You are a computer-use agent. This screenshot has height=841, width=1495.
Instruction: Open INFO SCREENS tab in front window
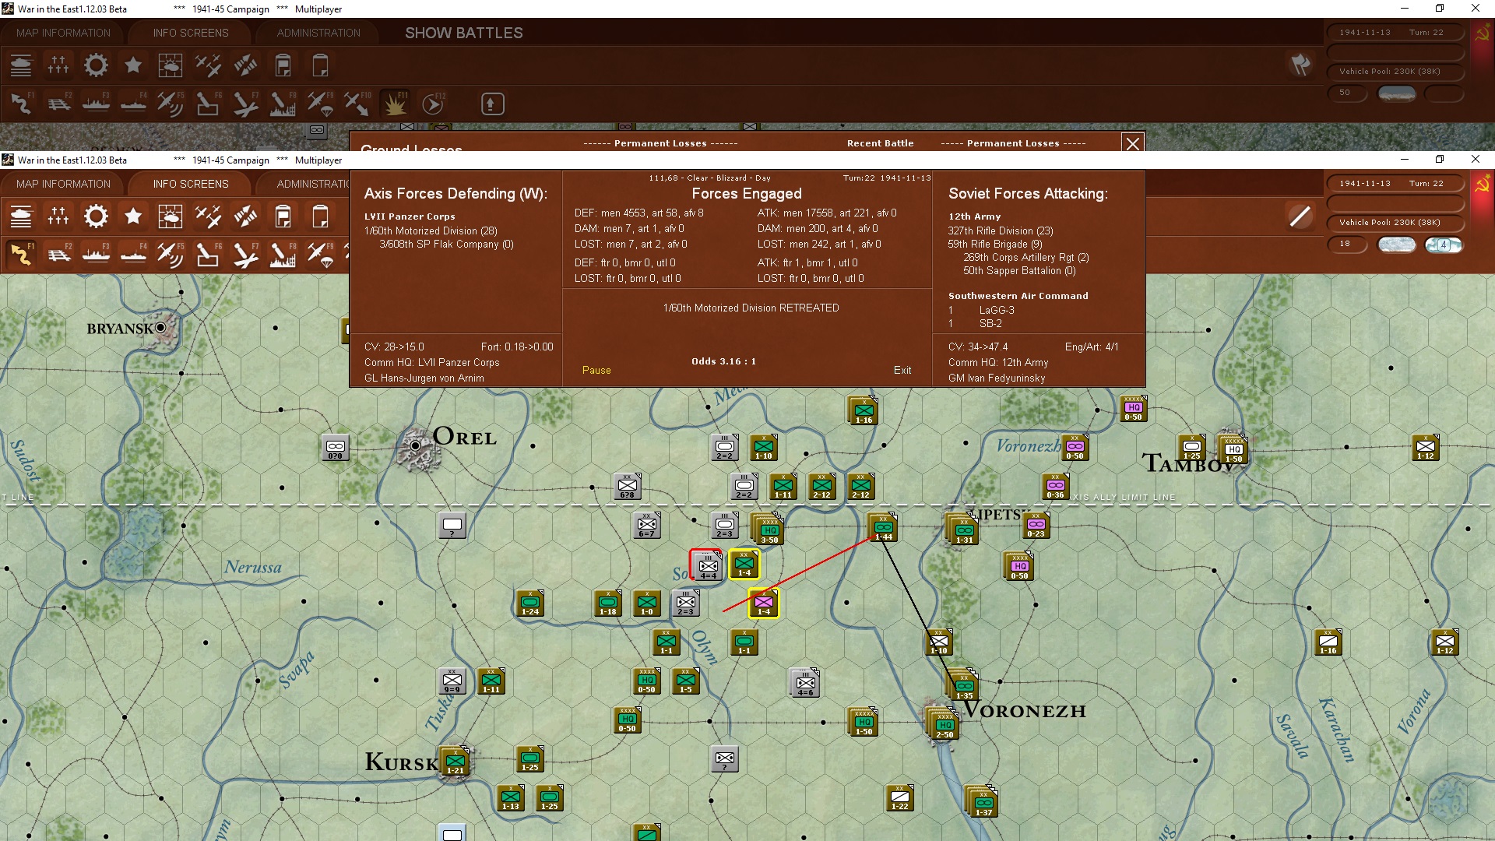191,184
